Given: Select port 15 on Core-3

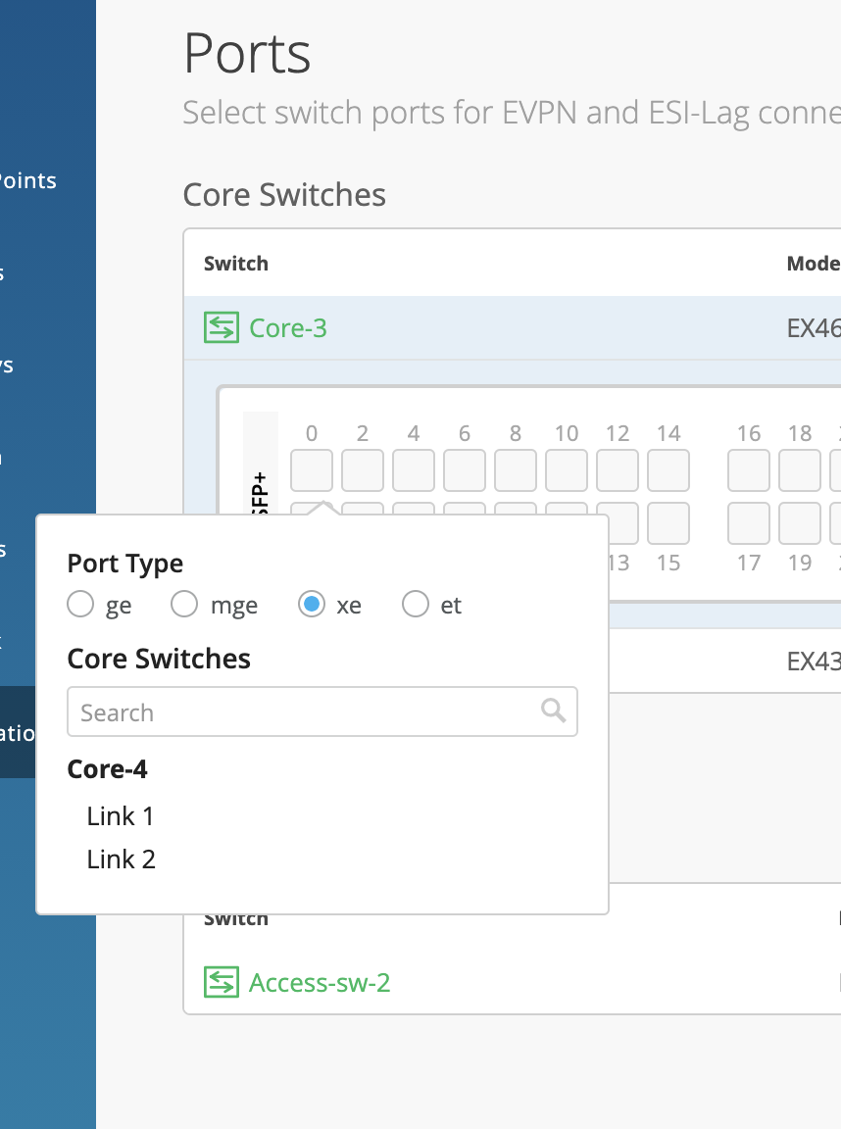Looking at the screenshot, I should click(668, 523).
